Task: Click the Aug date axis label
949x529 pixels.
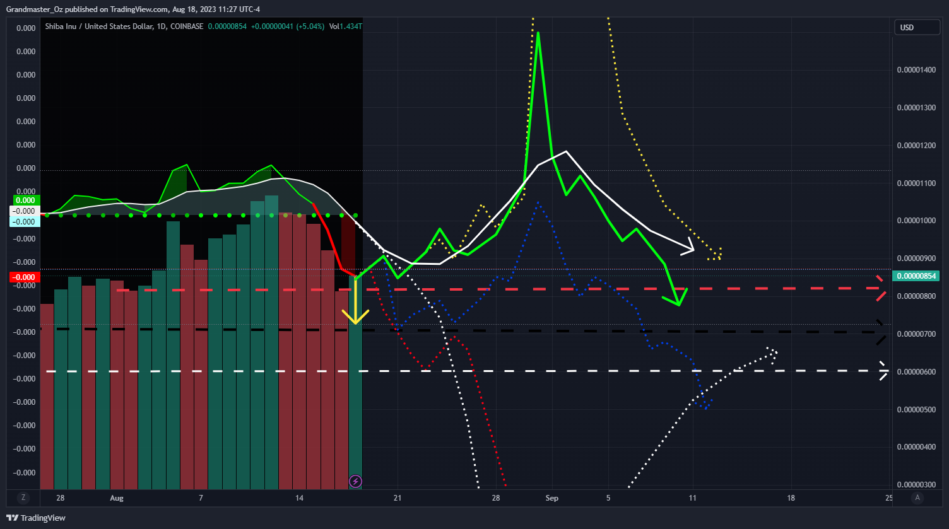Action: 117,498
